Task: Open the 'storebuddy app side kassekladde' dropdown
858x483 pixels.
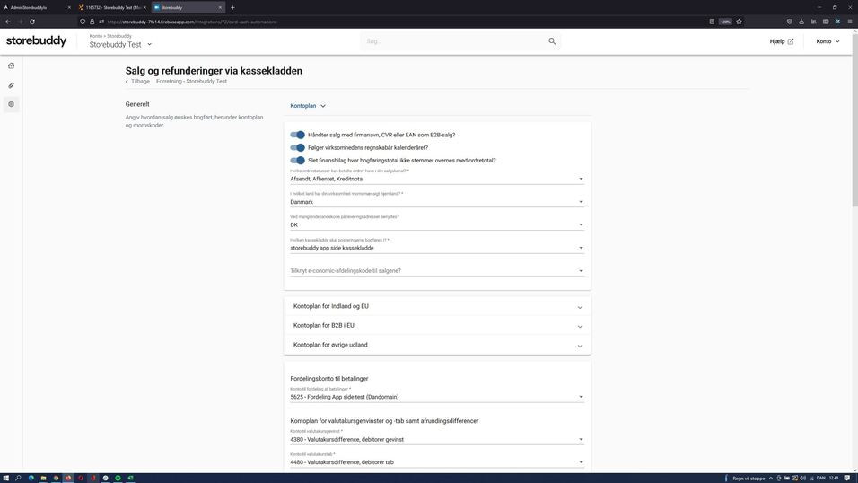Action: [436, 248]
